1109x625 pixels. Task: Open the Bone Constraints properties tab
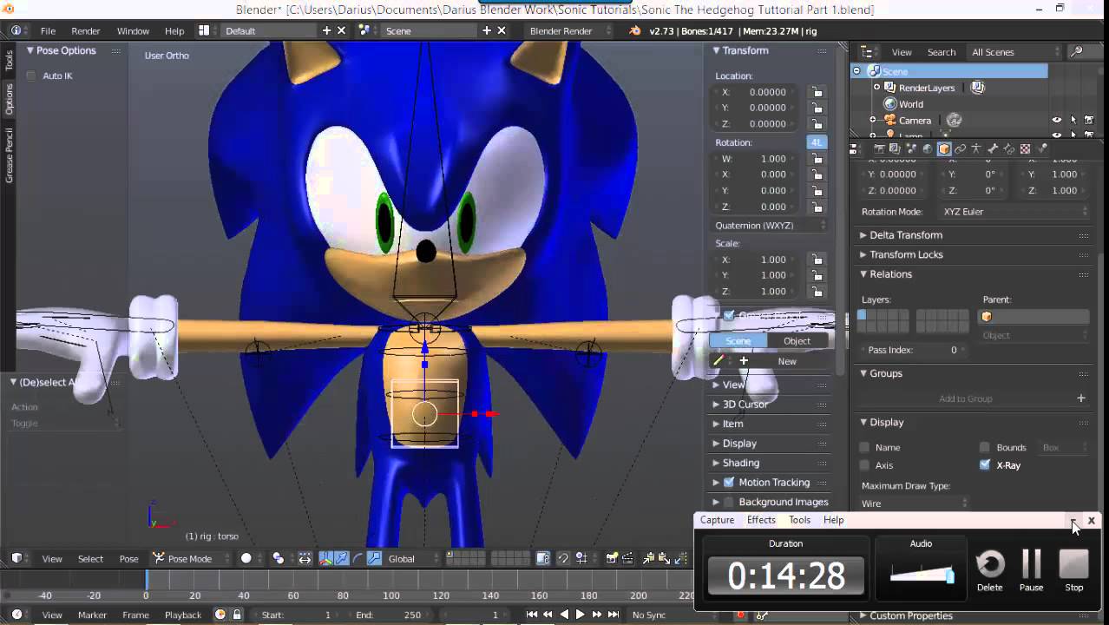point(1008,148)
